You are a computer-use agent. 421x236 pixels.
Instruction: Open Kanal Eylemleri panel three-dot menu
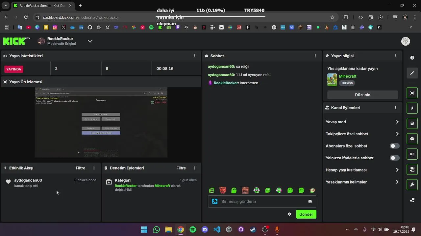coord(396,108)
